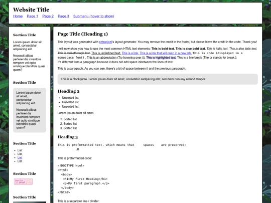271x203 pixels.
Task: Click the strikethrough text phrase
Action: 74,53
